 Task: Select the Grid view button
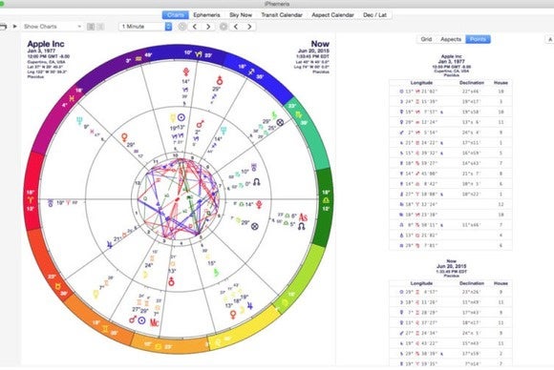(426, 39)
